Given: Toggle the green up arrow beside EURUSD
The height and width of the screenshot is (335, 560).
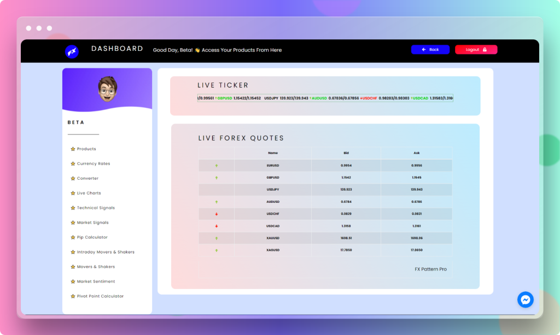Looking at the screenshot, I should [217, 165].
